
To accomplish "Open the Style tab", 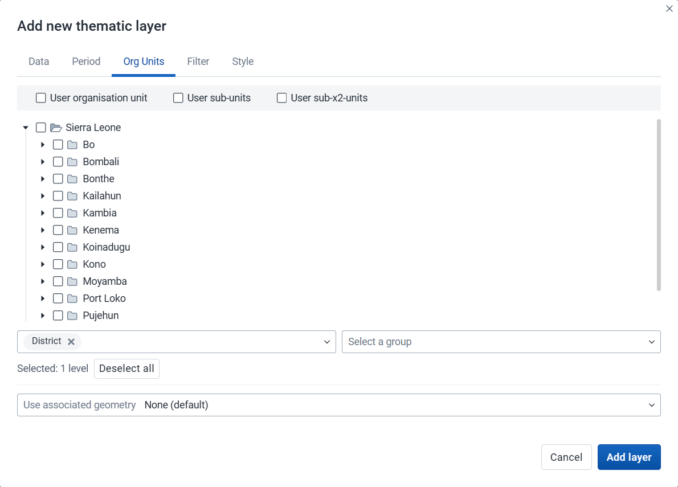I will click(x=243, y=62).
